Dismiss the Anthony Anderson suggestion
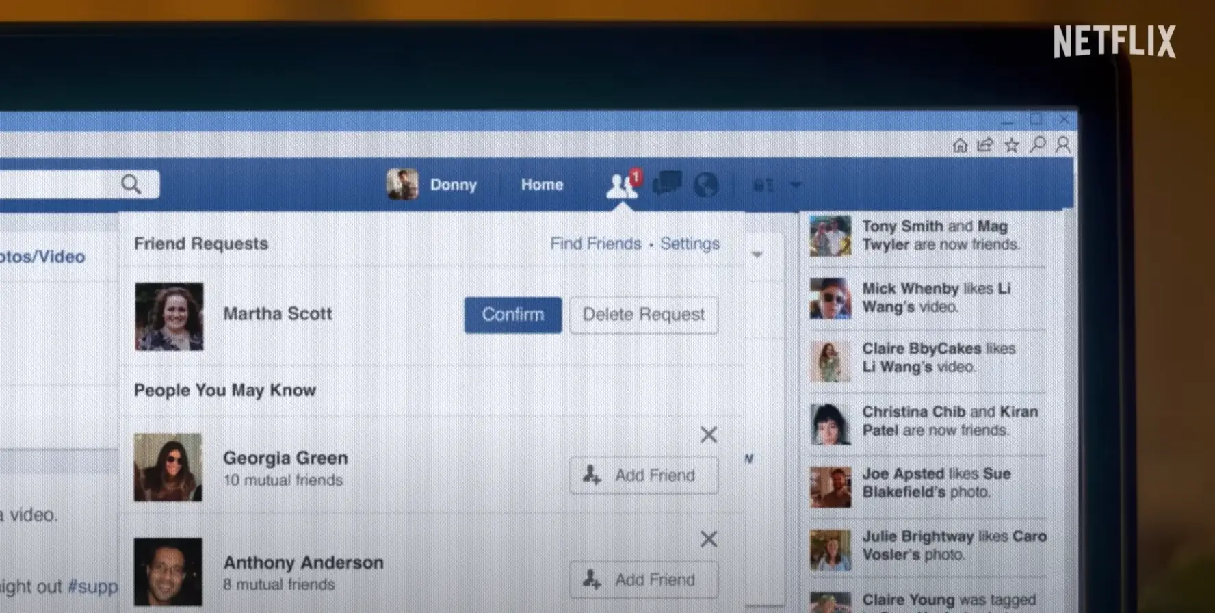This screenshot has height=613, width=1215. [709, 539]
